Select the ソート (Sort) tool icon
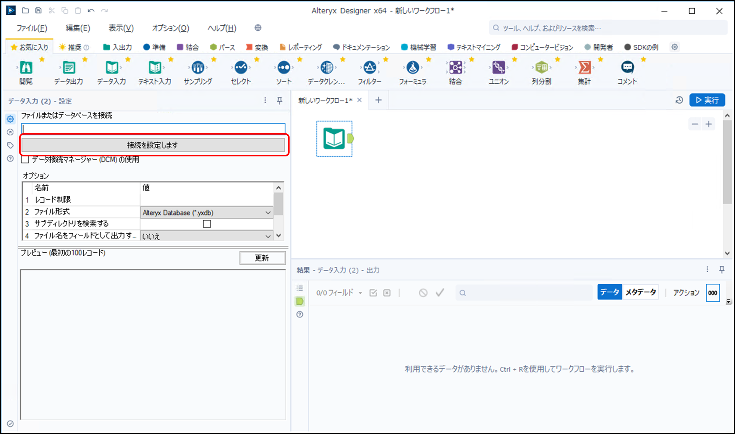 pos(284,68)
